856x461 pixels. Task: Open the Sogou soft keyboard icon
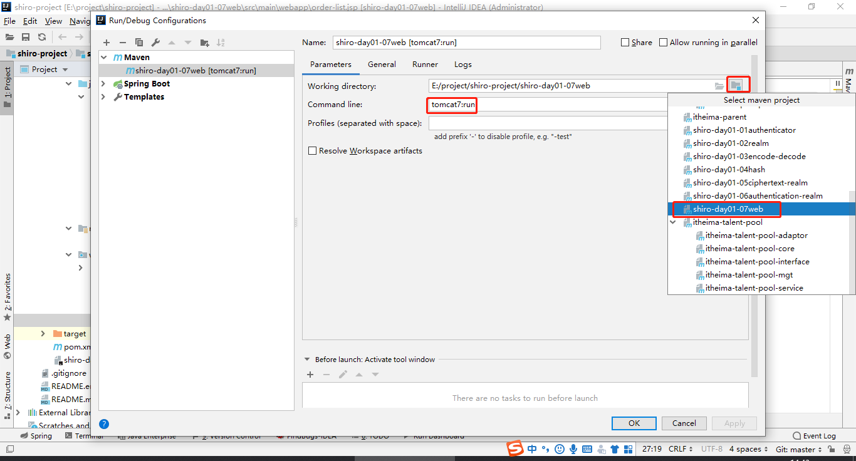[x=587, y=449]
